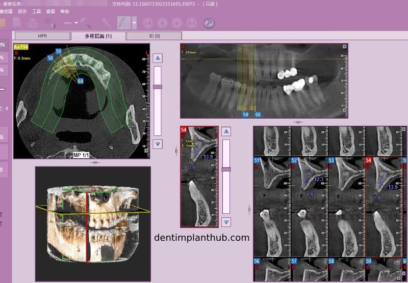Click the T: 20mm thickness label
408x283 pixels.
(189, 52)
